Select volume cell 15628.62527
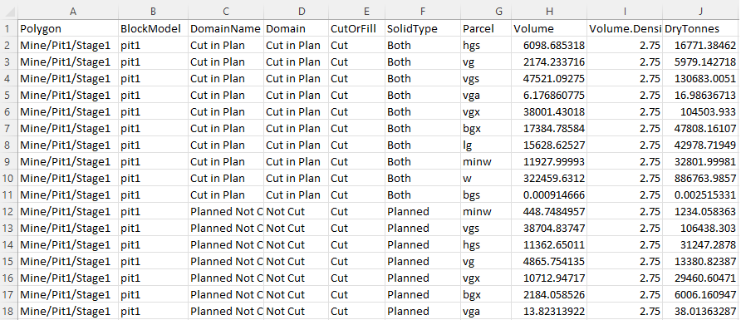 549,145
